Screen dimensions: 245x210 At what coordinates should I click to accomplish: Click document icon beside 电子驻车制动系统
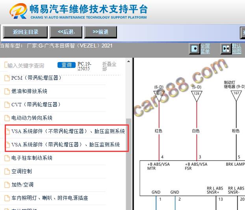click(x=7, y=158)
